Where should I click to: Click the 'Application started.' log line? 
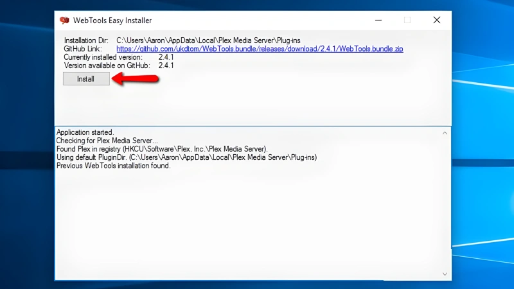point(85,132)
